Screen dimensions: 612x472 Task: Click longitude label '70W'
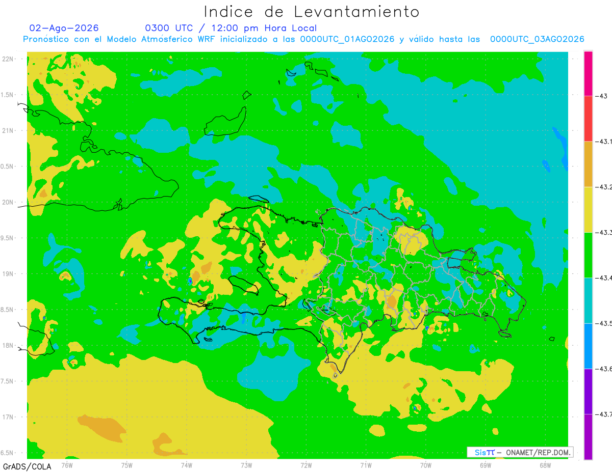tap(426, 465)
